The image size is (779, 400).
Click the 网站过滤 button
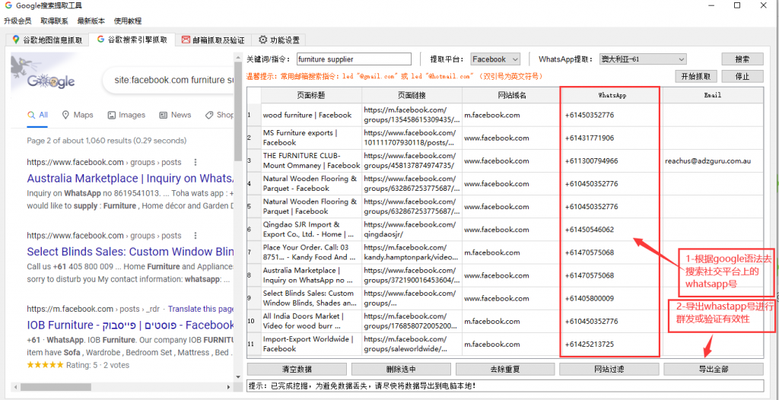tap(609, 369)
